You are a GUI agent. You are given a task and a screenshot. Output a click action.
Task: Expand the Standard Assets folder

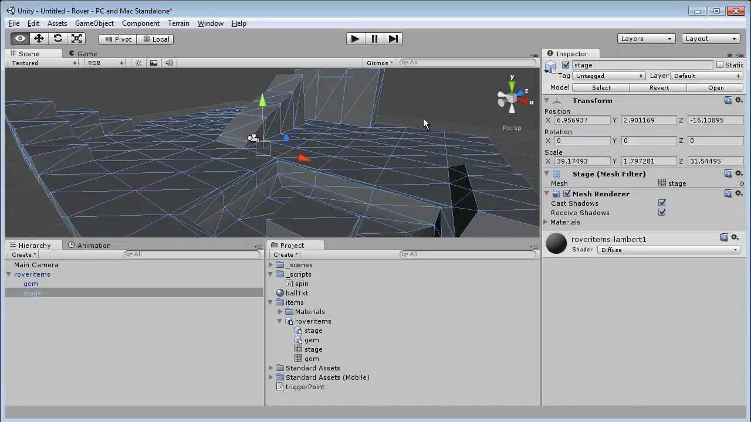271,368
